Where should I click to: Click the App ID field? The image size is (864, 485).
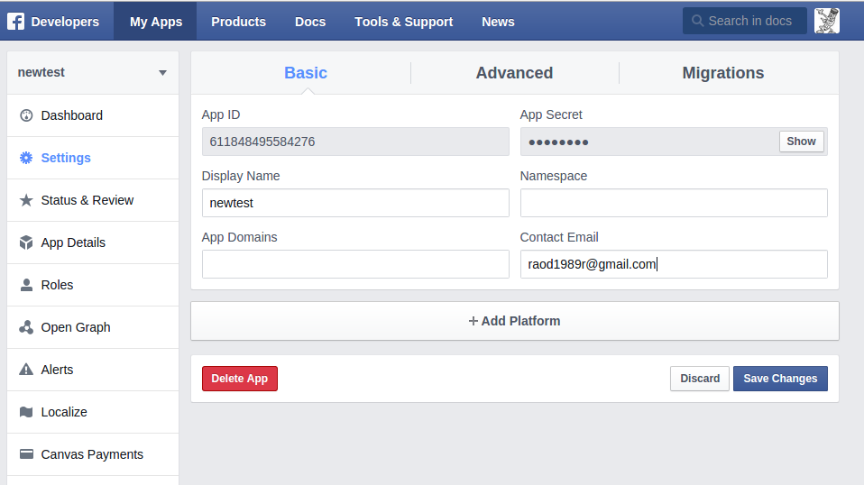coord(355,142)
